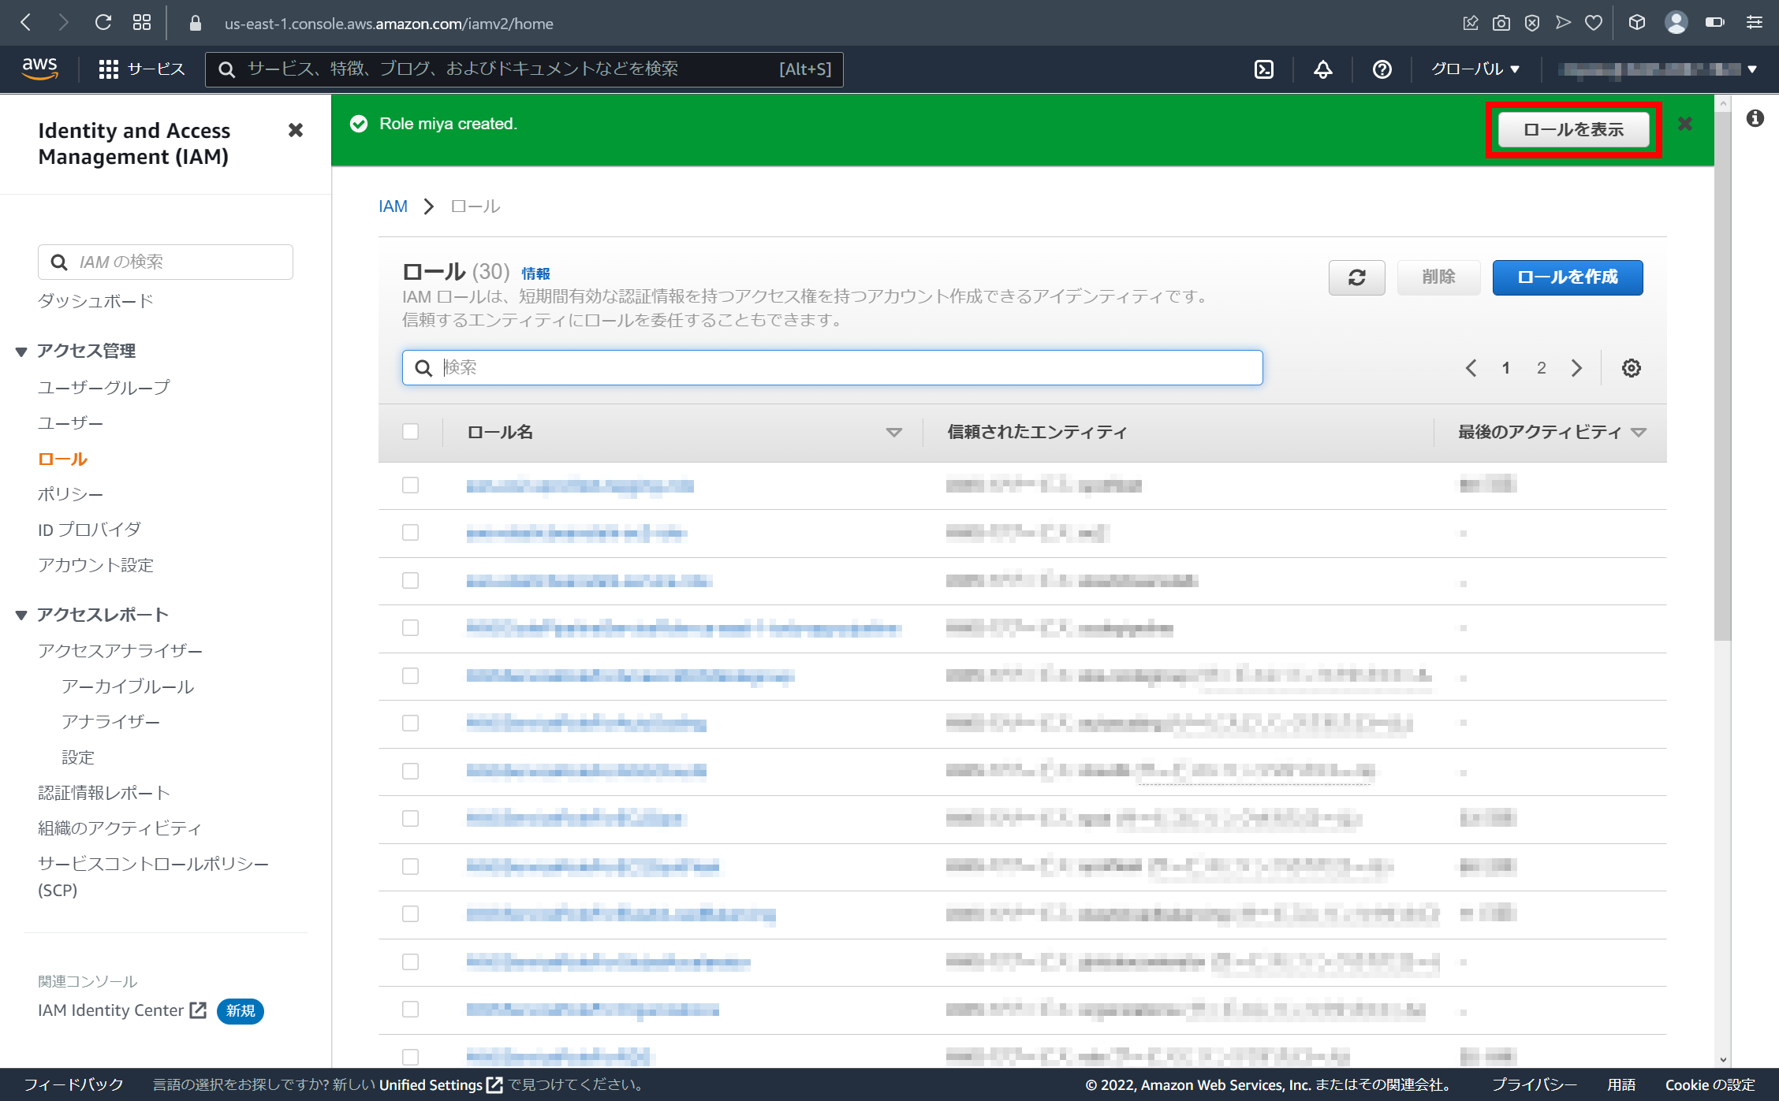Image resolution: width=1779 pixels, height=1101 pixels.
Task: Open ダッシュボード in sidebar
Action: click(x=95, y=301)
